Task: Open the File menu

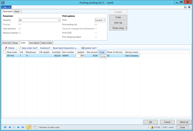Action: click(x=6, y=7)
